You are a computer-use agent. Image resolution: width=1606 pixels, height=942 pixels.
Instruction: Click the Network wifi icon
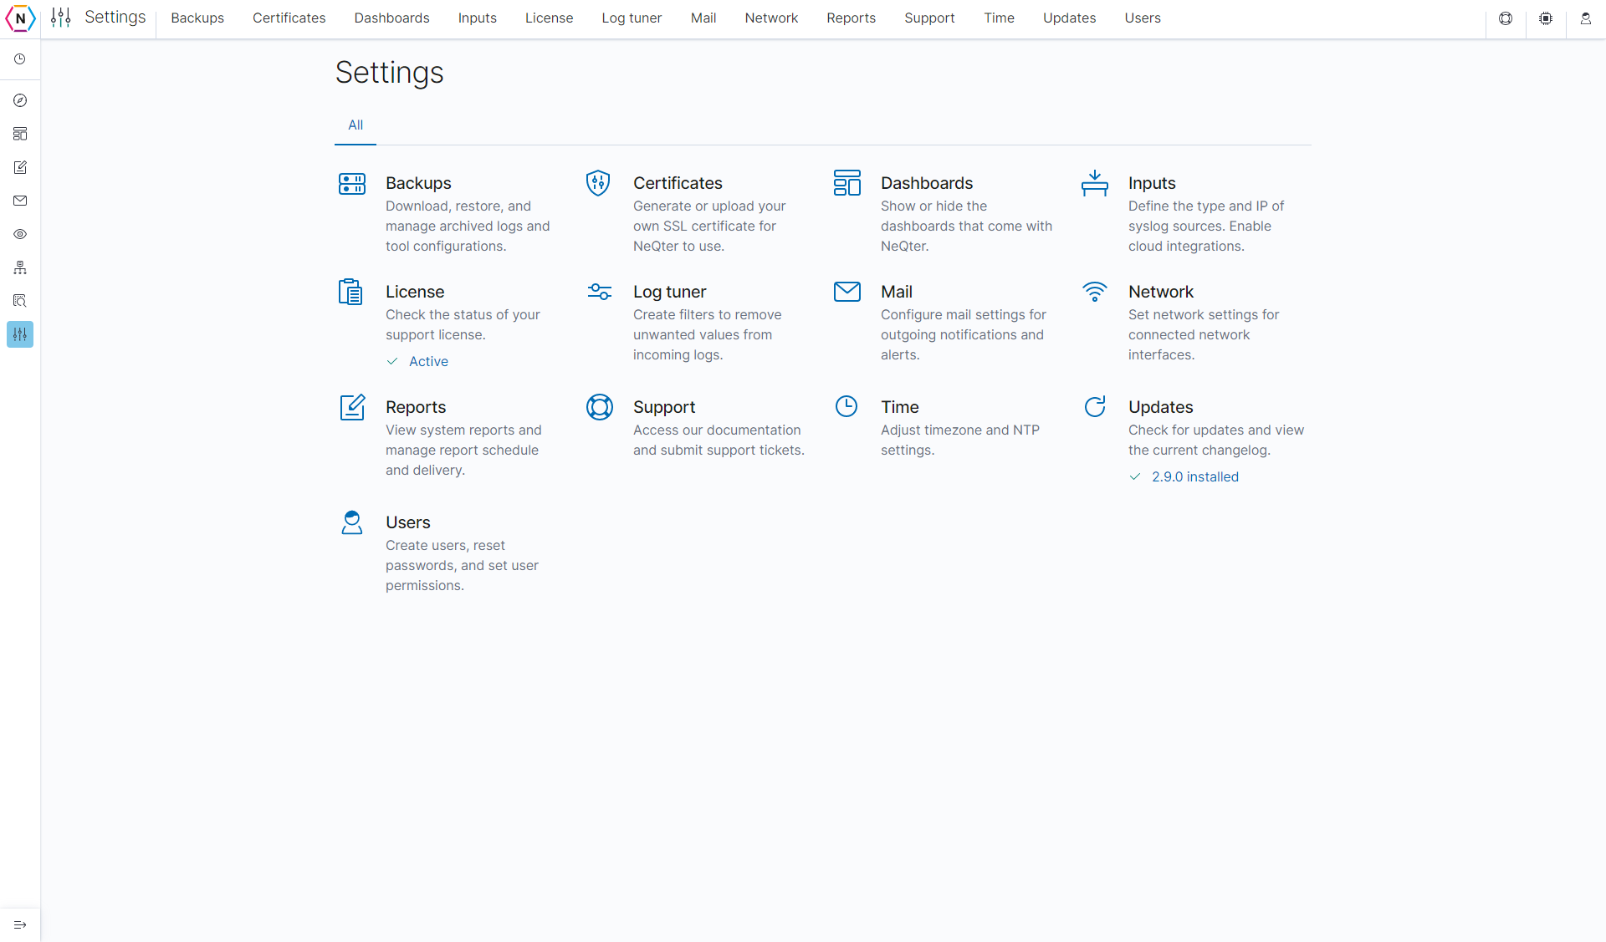pos(1095,292)
